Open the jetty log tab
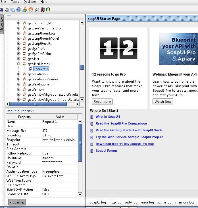Image resolution: width=198 pixels, height=208 pixels. coord(131,202)
